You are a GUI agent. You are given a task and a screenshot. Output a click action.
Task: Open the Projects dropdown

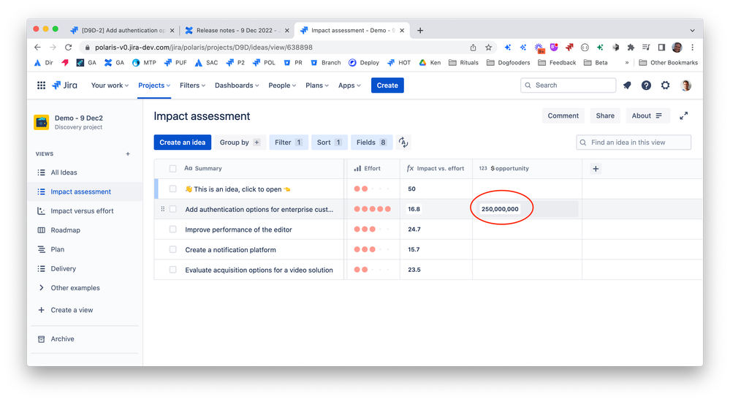coord(154,86)
